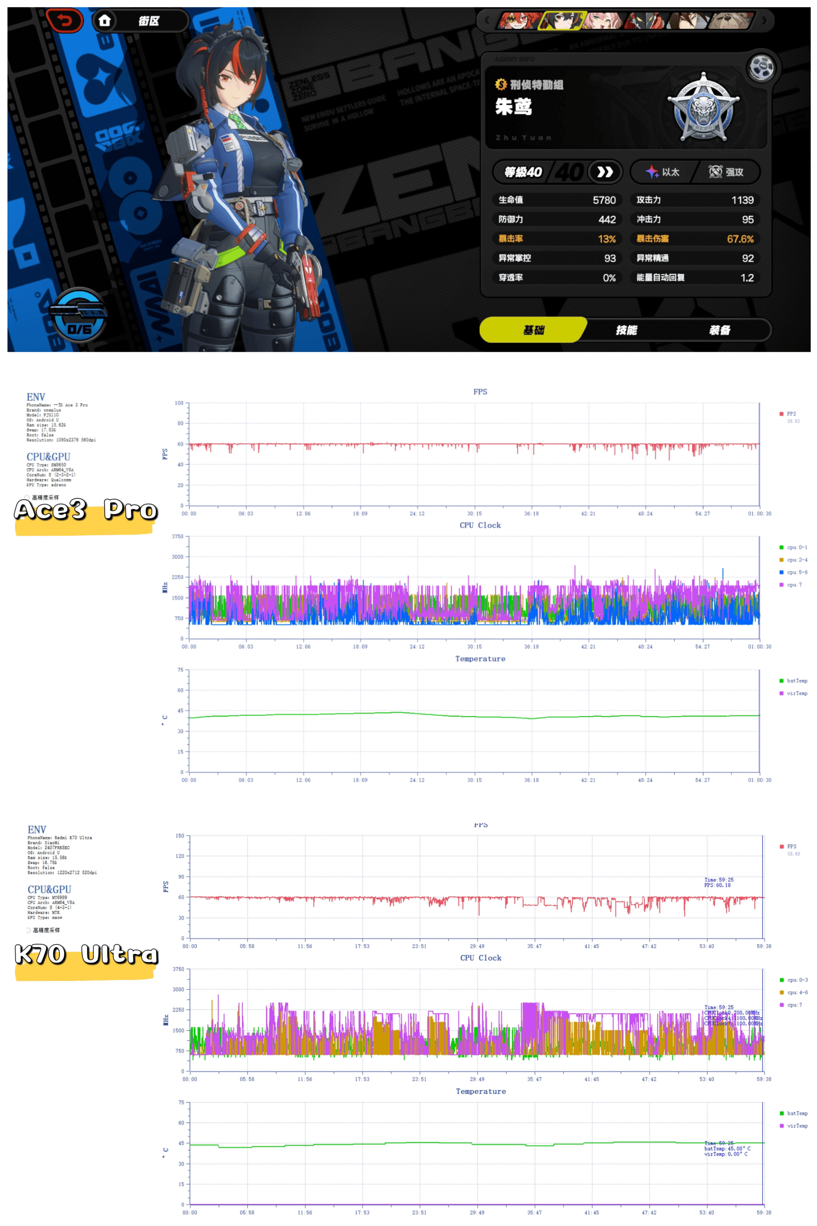Click the 能量自动回复 1.2 stat row

point(695,278)
